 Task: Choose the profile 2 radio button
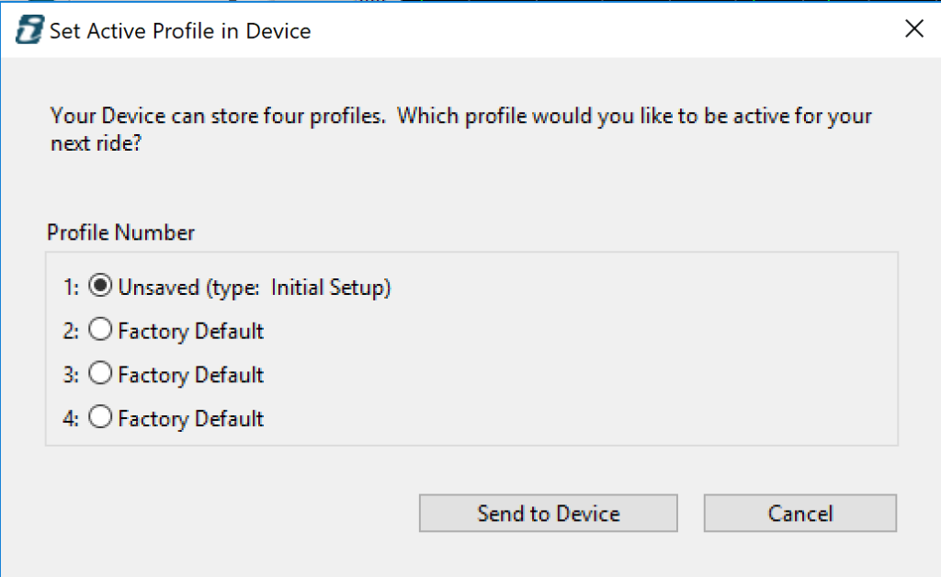(x=100, y=331)
